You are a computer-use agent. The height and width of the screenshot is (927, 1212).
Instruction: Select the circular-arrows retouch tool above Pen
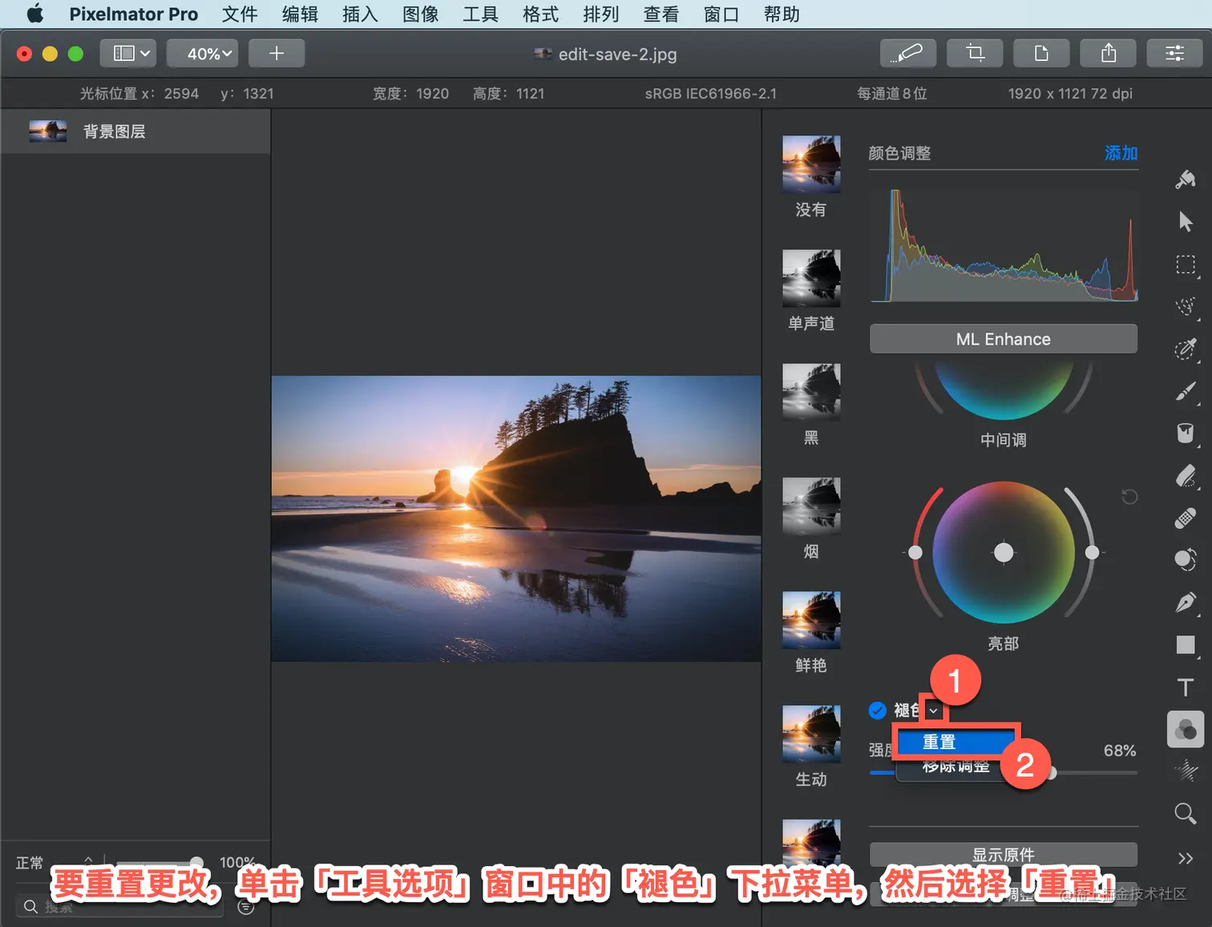(x=1186, y=560)
